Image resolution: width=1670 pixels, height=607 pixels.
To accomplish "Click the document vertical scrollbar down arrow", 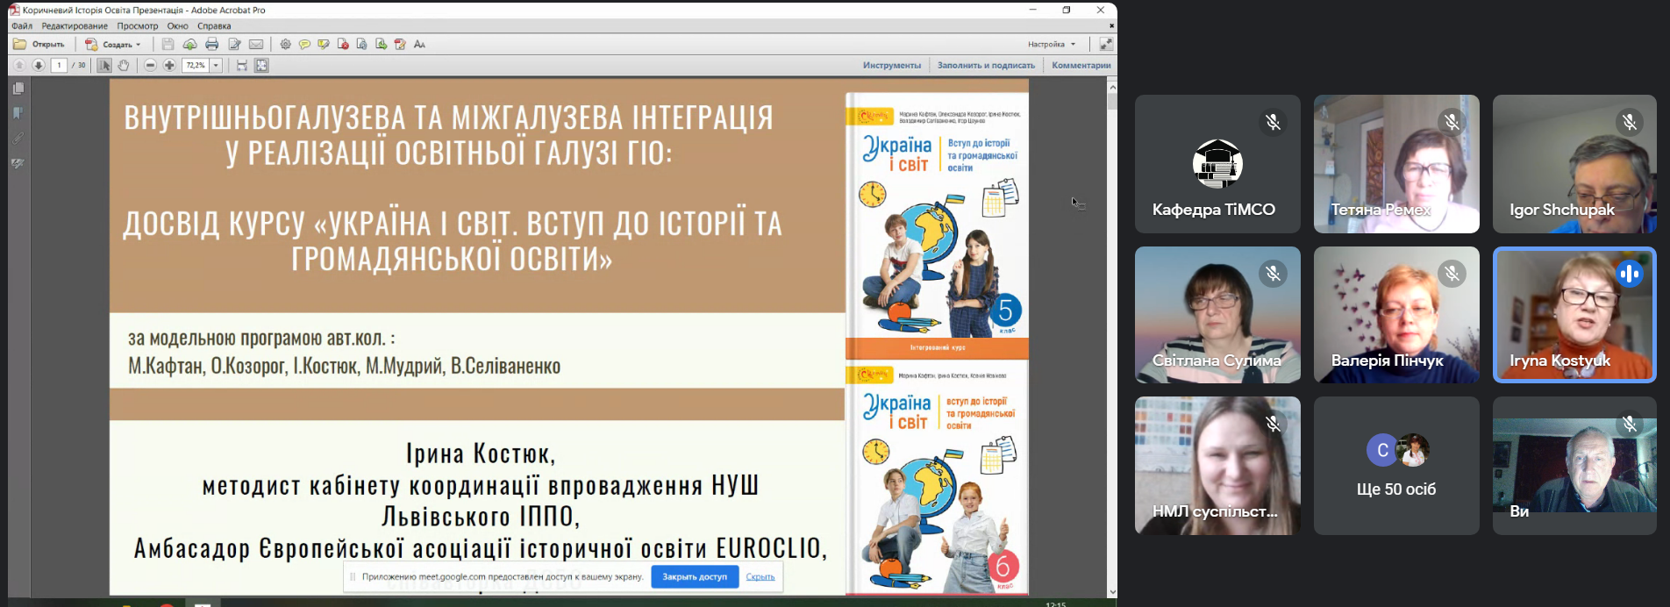I will [x=1112, y=592].
